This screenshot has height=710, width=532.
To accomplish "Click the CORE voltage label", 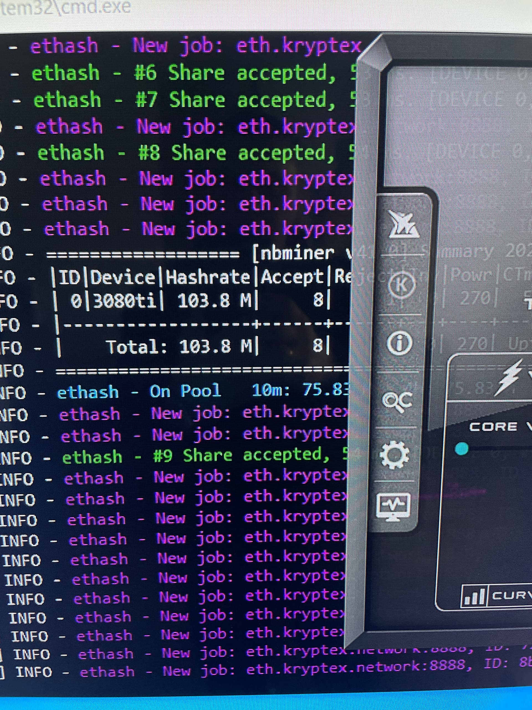I will pyautogui.click(x=494, y=427).
